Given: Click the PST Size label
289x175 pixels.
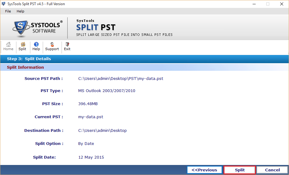Looking at the screenshot, I should [x=52, y=104].
